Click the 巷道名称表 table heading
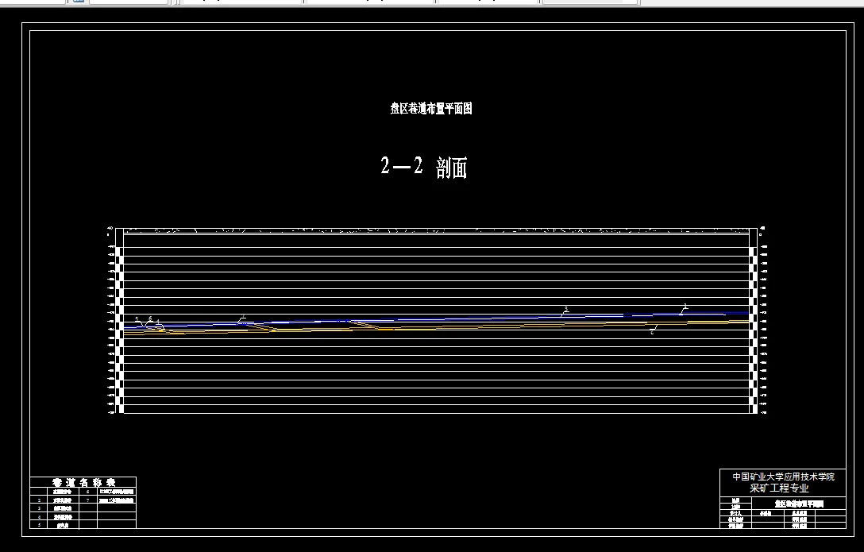864x552 pixels. point(83,482)
